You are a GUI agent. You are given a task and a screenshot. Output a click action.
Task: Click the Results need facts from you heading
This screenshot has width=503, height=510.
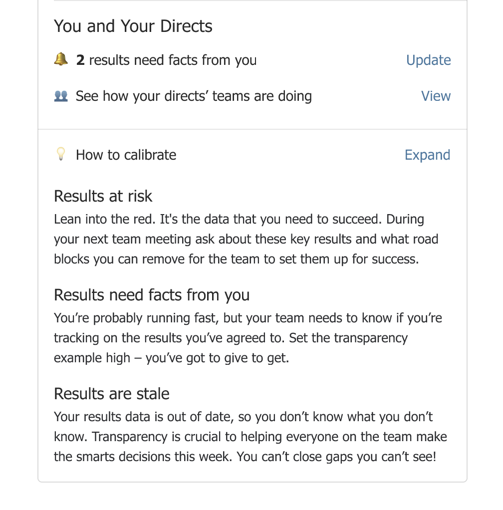pyautogui.click(x=152, y=295)
